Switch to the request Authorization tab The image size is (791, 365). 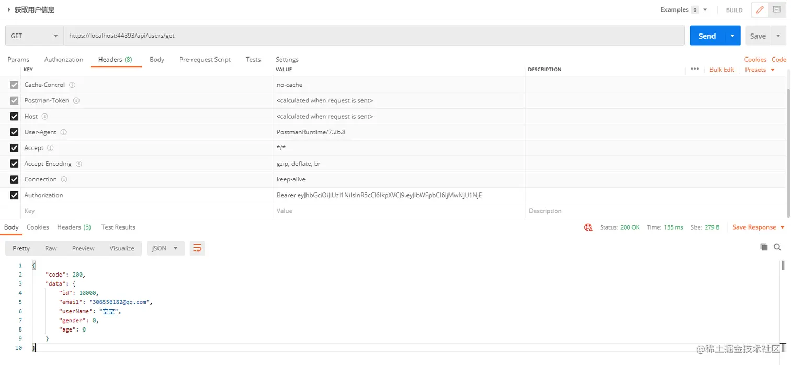pyautogui.click(x=64, y=59)
